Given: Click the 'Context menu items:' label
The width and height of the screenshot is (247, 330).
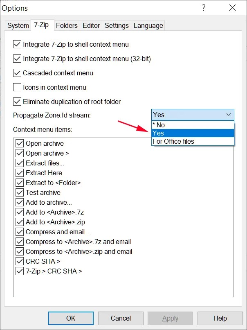Looking at the screenshot, I should tap(43, 129).
